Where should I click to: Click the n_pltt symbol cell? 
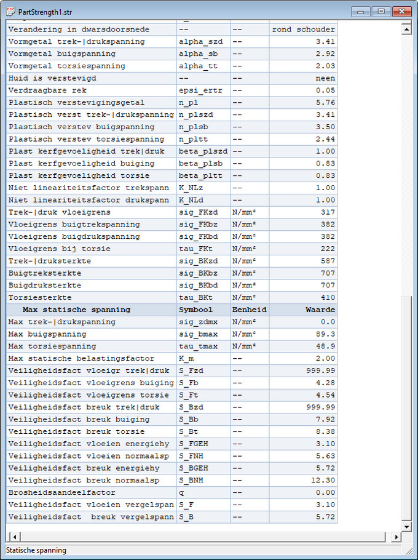tap(203, 139)
